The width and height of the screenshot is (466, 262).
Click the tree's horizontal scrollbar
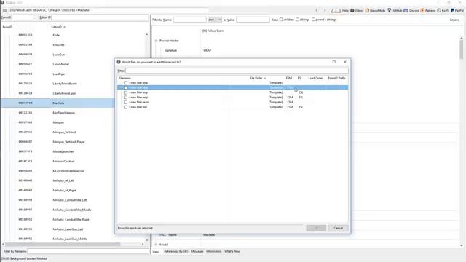pos(63,245)
